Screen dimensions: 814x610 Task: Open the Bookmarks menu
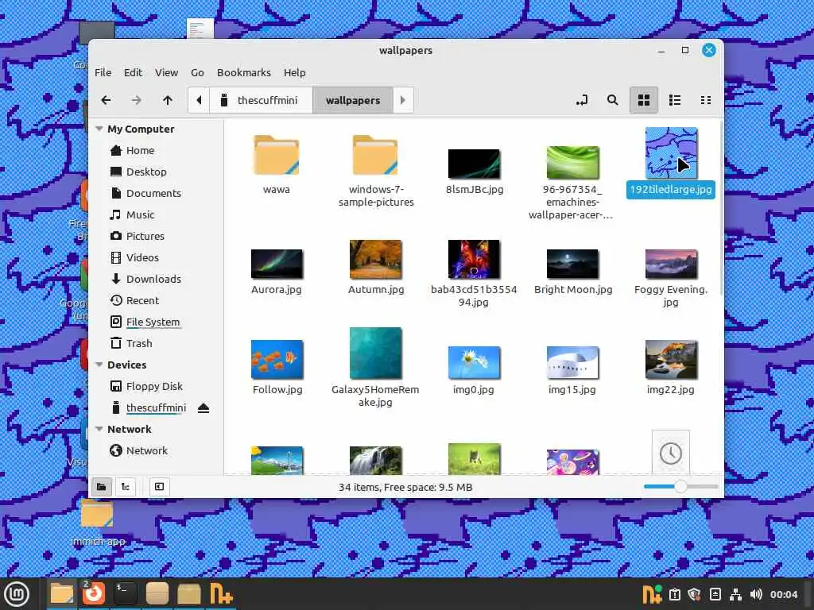click(244, 72)
